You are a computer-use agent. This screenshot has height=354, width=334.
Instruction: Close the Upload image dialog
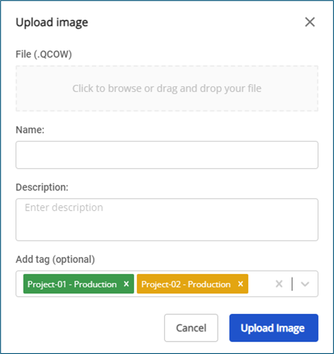[310, 22]
